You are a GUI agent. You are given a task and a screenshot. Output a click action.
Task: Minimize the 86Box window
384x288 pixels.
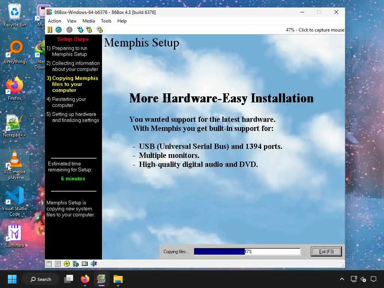click(x=303, y=12)
